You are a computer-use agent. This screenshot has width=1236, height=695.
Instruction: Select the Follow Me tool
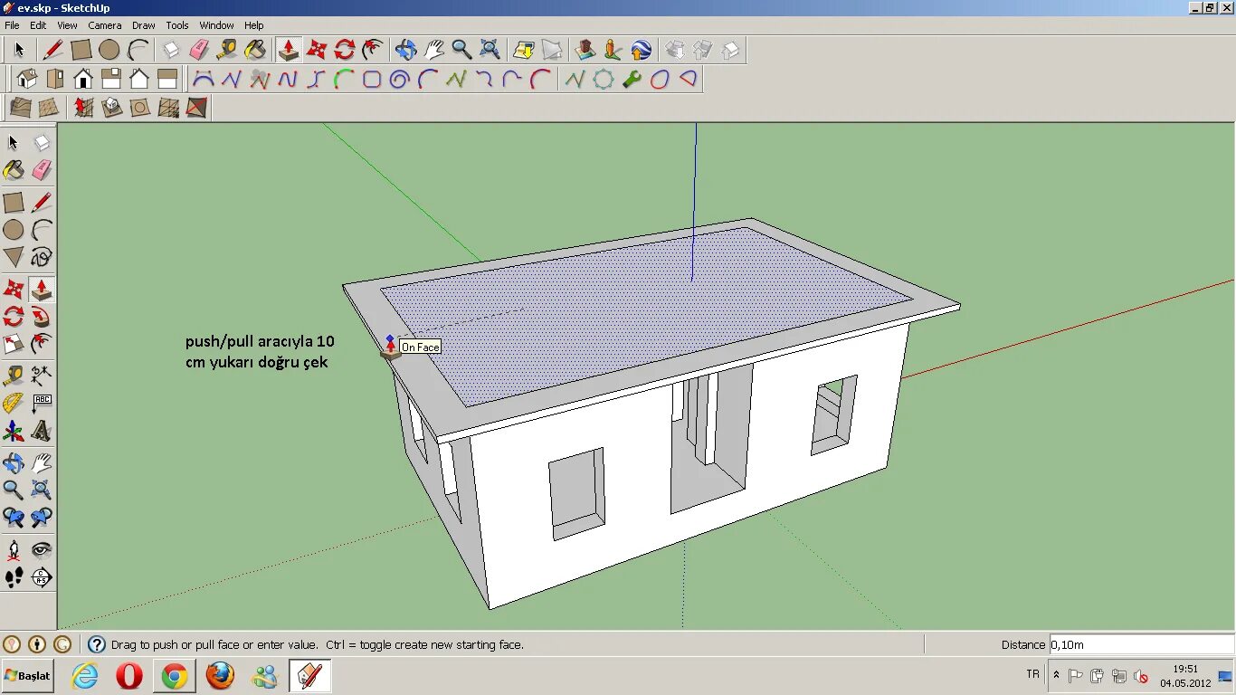[41, 317]
